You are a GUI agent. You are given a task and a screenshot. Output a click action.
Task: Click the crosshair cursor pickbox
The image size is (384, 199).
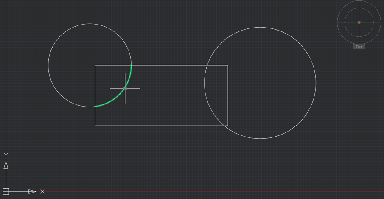[x=125, y=88]
